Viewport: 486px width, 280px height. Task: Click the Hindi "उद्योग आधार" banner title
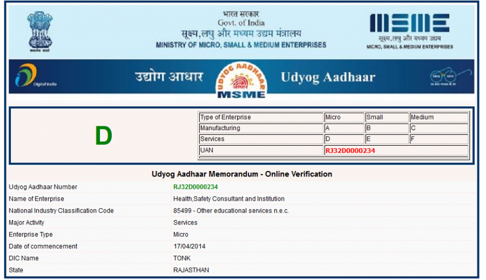coord(169,77)
